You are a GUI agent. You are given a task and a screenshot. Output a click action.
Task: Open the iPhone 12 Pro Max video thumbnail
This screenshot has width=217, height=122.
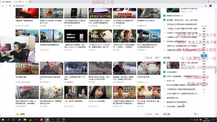pyautogui.click(x=100, y=36)
